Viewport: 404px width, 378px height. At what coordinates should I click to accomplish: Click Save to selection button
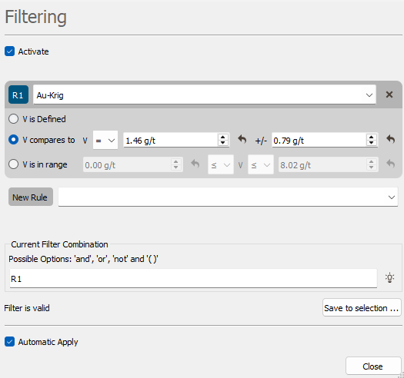[362, 308]
